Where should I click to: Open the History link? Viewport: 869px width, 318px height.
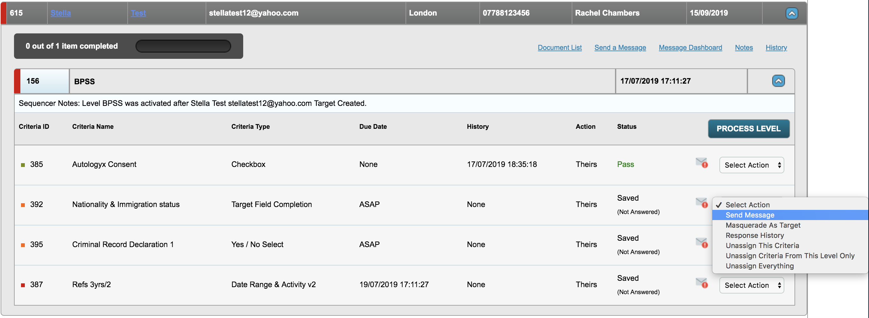[776, 47]
